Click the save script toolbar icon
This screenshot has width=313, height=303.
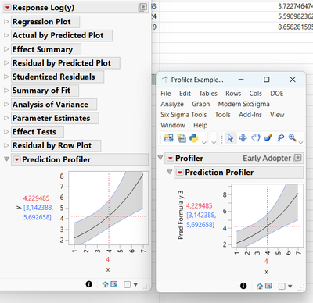tap(182, 138)
